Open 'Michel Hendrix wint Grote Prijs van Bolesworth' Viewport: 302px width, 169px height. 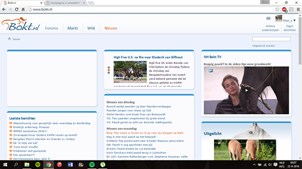pos(136,115)
